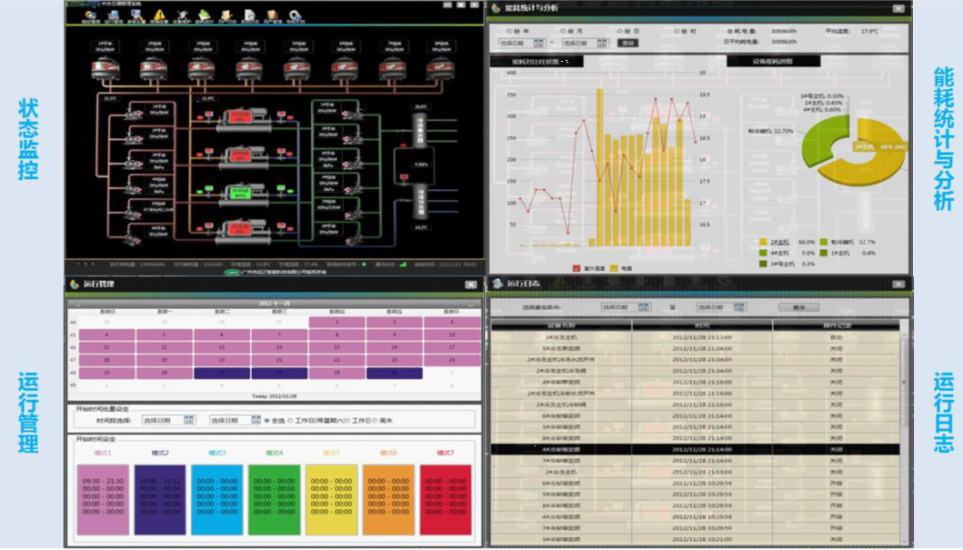This screenshot has width=963, height=550.
Task: Select 按年 yearly radio button
Action: point(509,31)
